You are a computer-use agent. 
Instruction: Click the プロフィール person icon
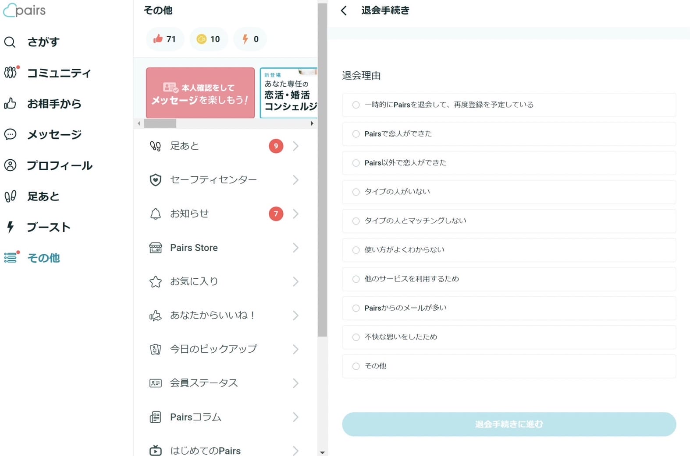pyautogui.click(x=10, y=165)
